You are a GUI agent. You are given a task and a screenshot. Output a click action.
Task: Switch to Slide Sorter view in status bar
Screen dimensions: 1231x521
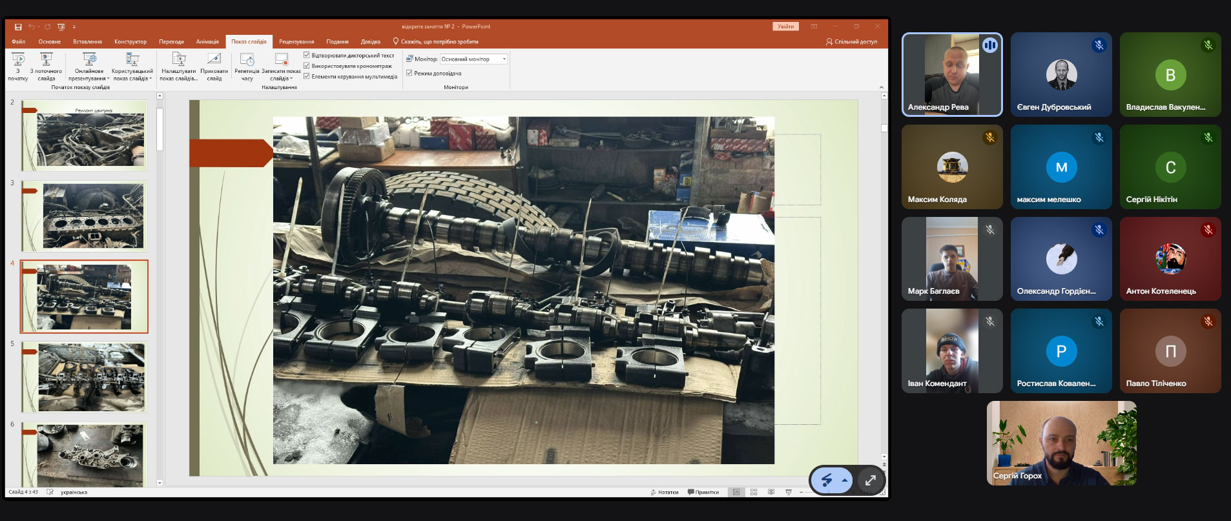[754, 492]
